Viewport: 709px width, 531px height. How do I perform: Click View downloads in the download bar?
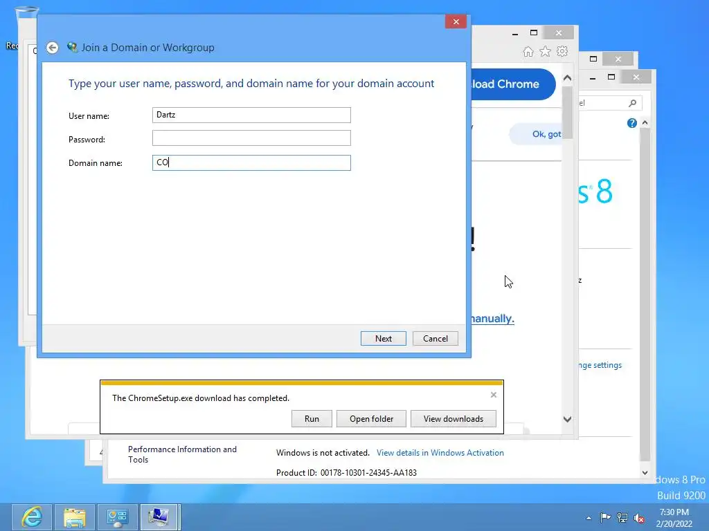pos(454,418)
